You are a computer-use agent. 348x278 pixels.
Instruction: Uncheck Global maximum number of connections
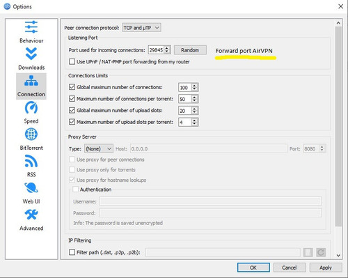point(72,87)
